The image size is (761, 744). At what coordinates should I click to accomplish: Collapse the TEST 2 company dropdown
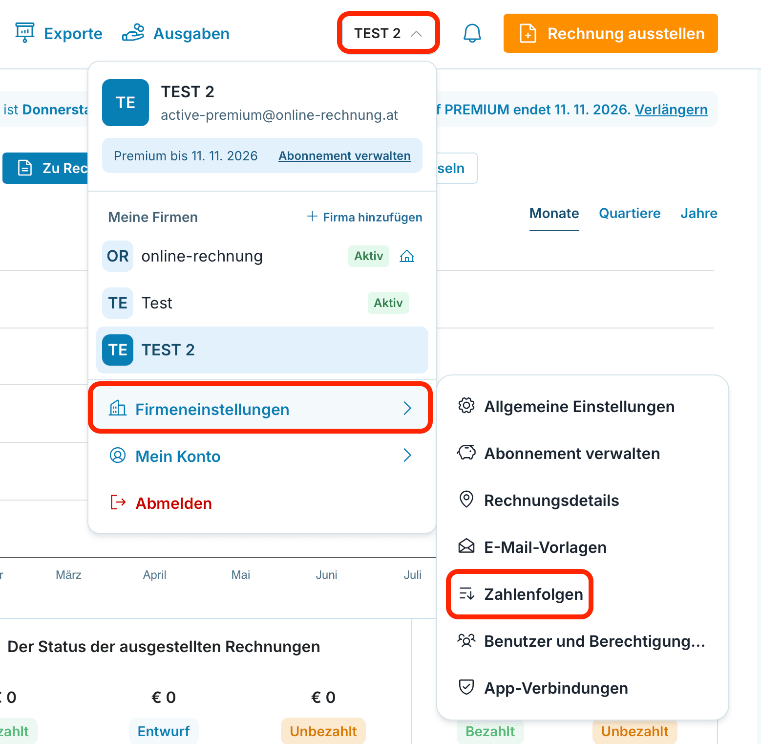tap(388, 33)
